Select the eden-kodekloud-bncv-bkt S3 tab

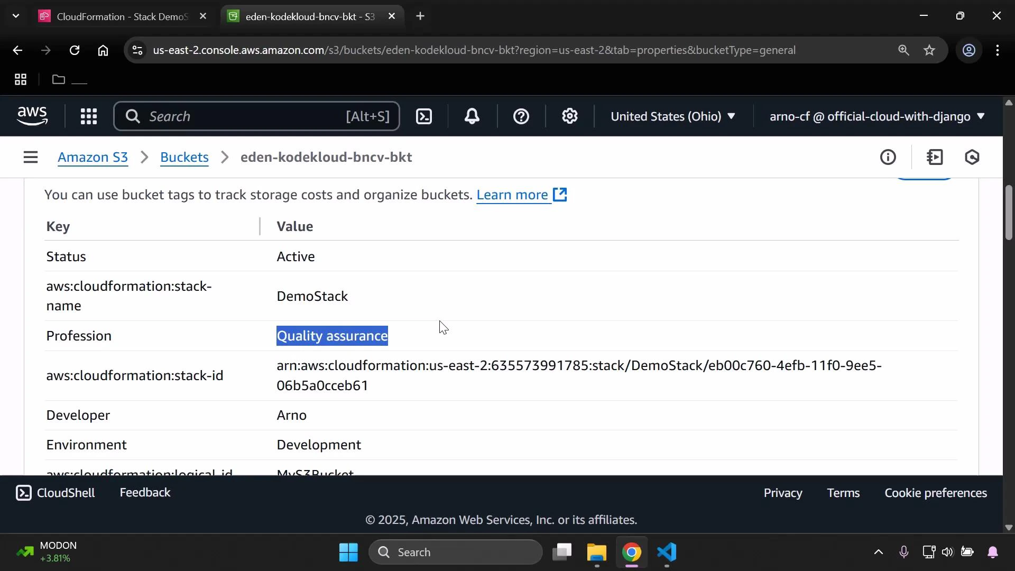tap(311, 16)
